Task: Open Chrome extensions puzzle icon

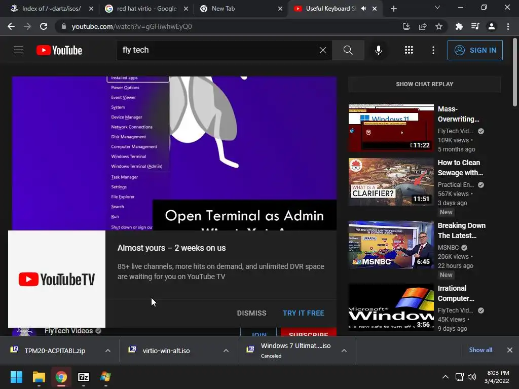Action: point(459,26)
